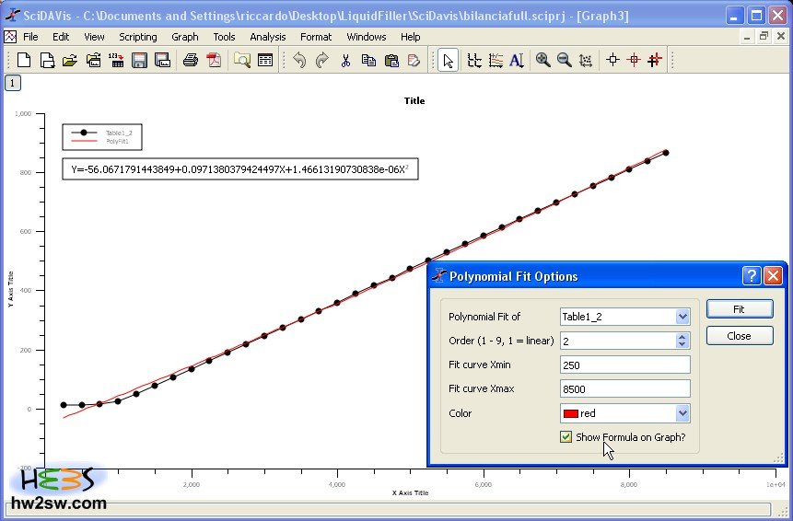The image size is (793, 521).
Task: Click the Undo arrow icon
Action: [x=299, y=61]
